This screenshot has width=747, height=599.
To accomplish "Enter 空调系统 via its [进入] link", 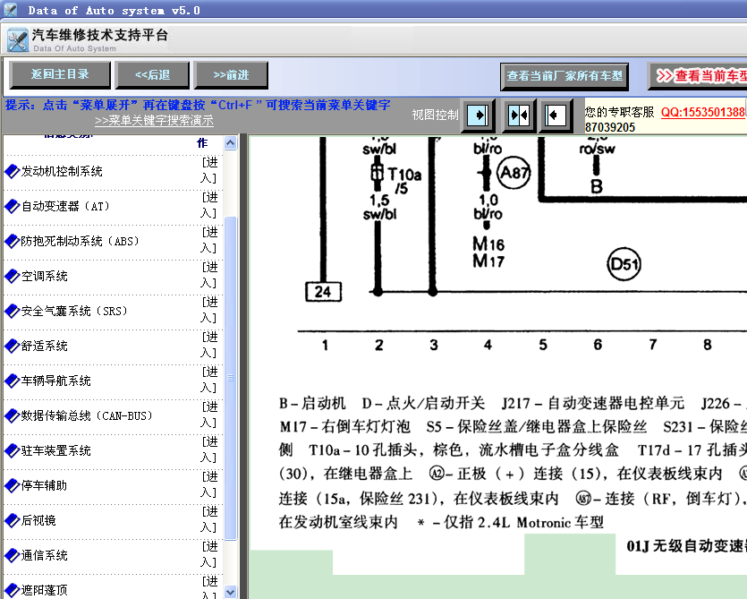I will pos(209,275).
